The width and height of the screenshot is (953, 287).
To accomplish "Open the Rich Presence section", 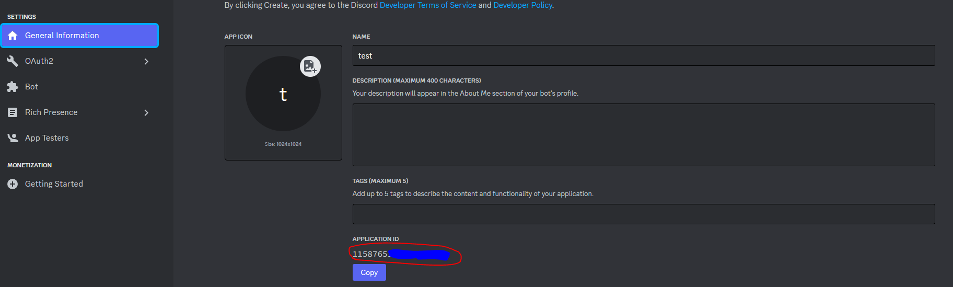I will tap(79, 112).
